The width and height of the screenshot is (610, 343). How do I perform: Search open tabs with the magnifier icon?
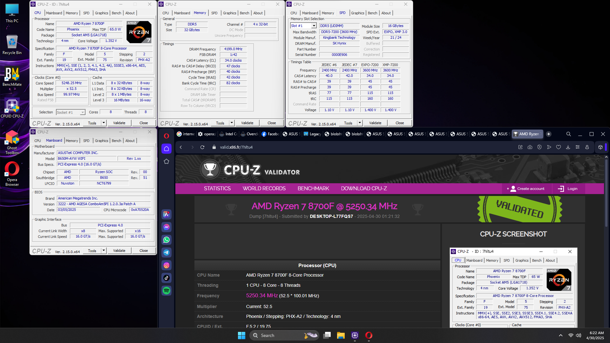(569, 134)
